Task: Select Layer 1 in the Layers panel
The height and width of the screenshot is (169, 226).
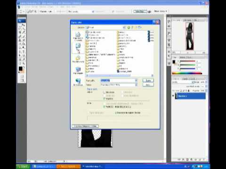Action: point(190,96)
